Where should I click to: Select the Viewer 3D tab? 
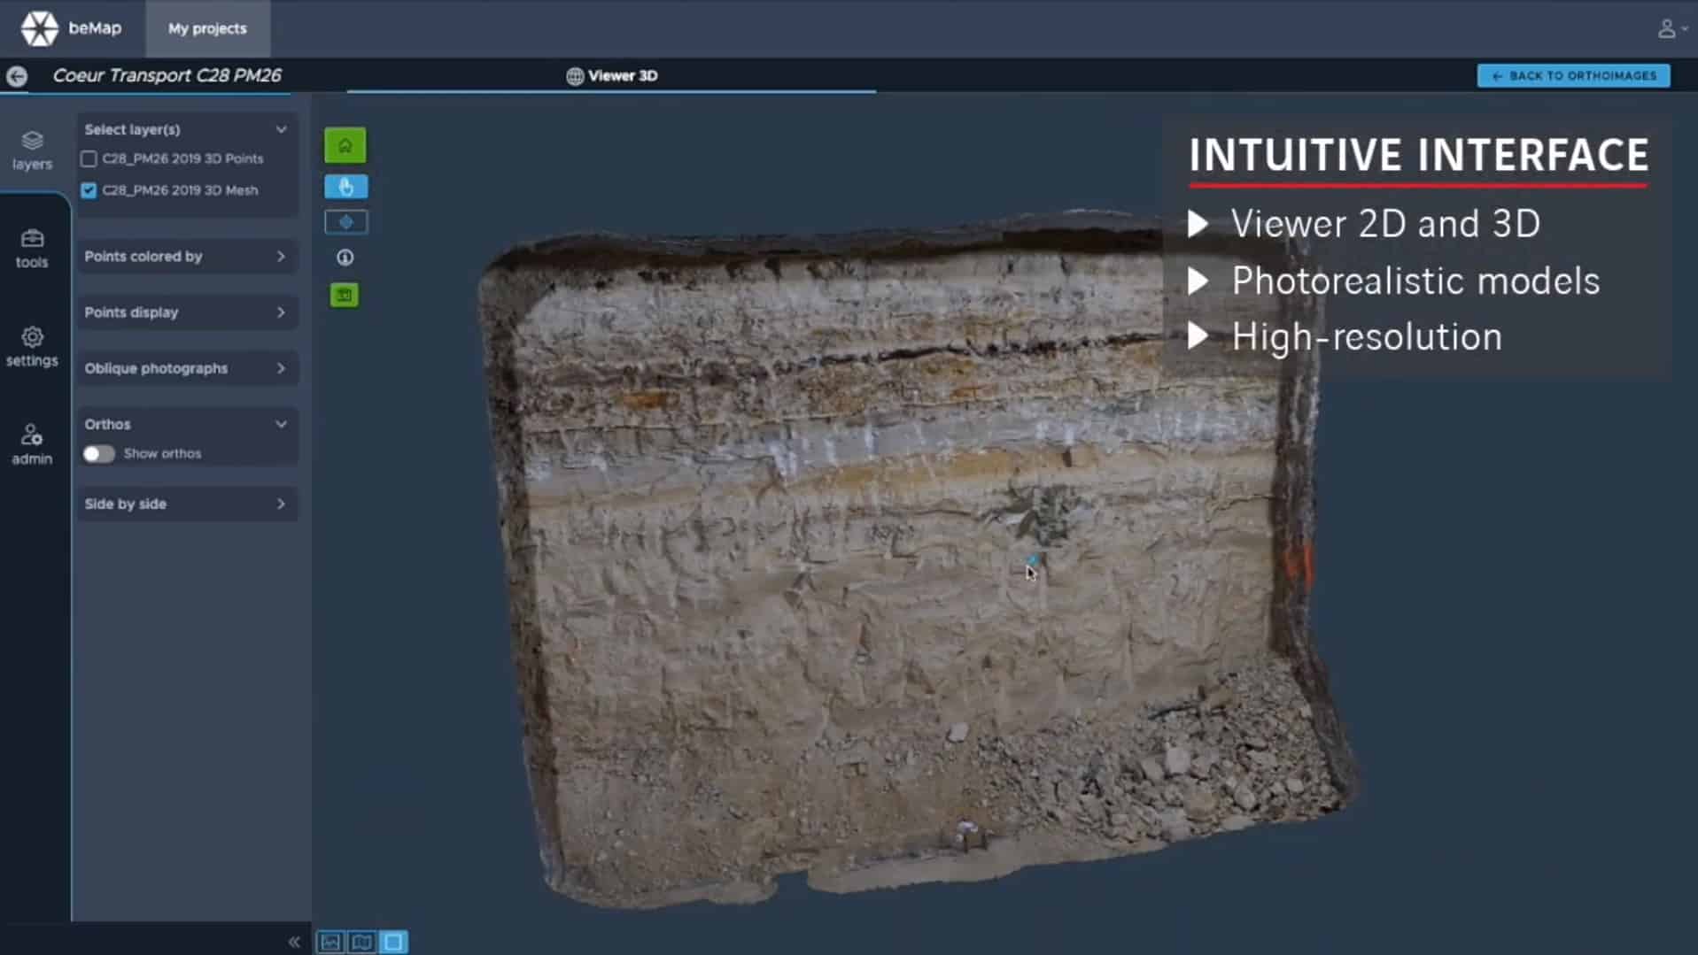coord(612,76)
